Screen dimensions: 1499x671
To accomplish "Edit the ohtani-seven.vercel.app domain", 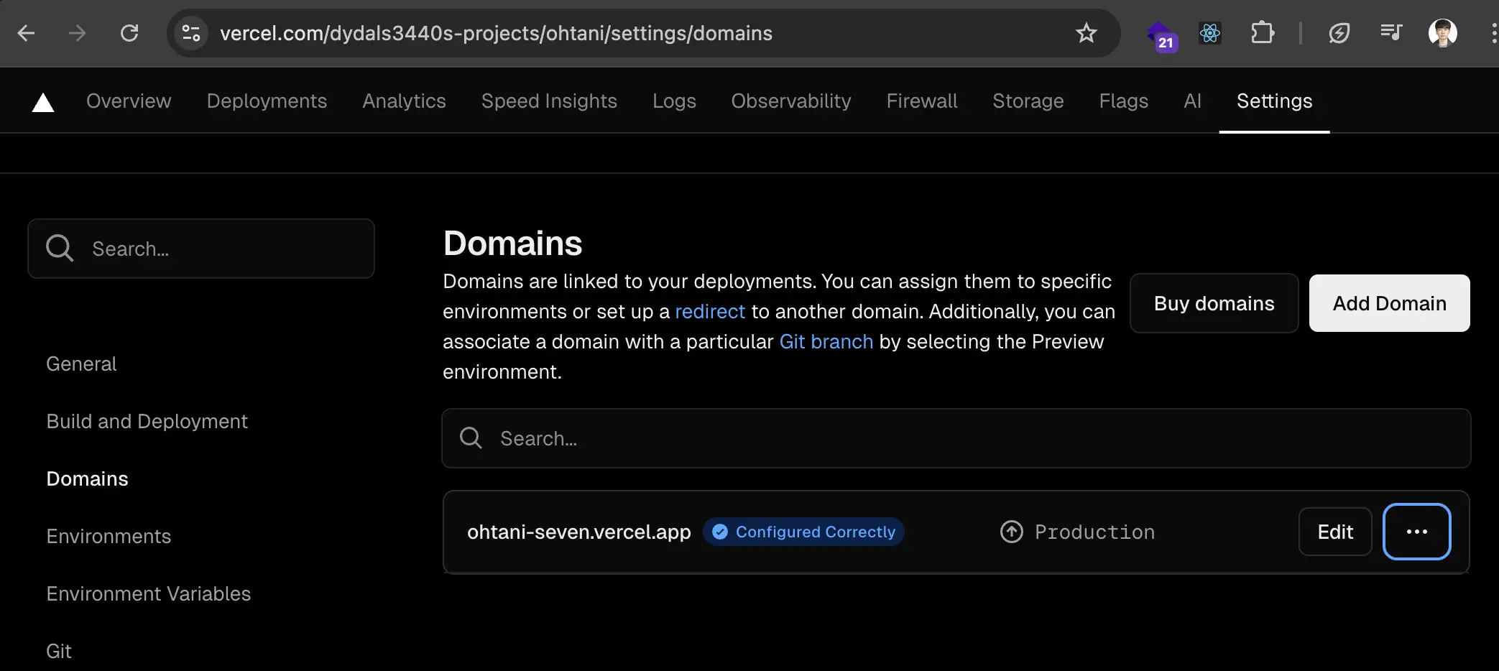I will coord(1334,532).
